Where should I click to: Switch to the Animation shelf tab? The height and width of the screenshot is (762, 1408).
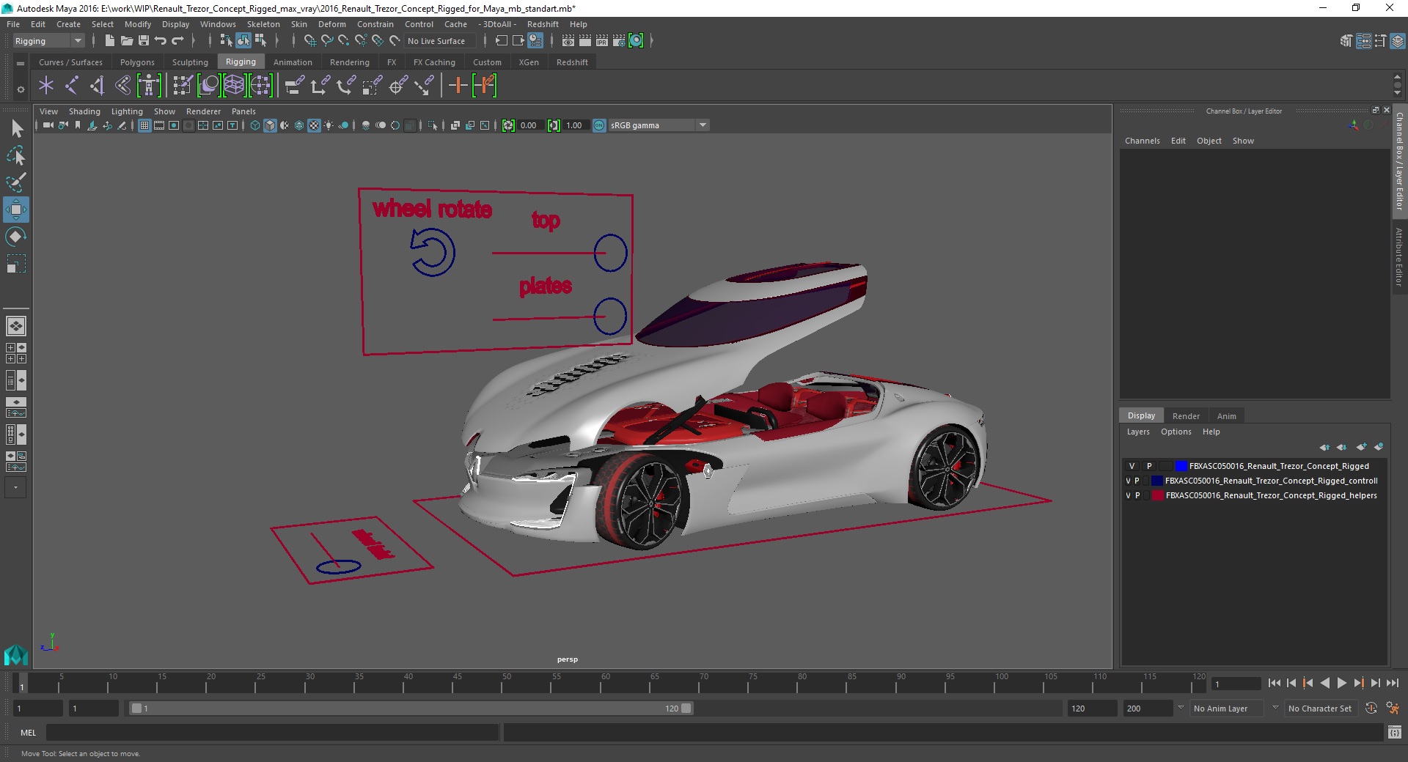[x=293, y=62]
